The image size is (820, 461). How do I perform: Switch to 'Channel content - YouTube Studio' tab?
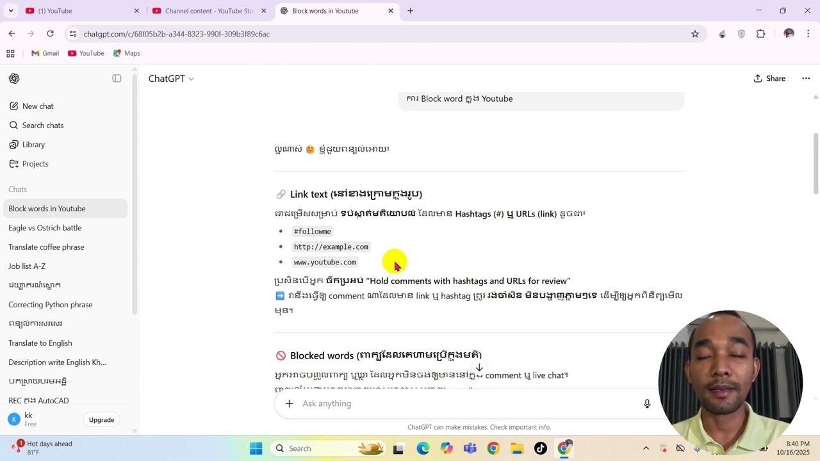point(209,11)
